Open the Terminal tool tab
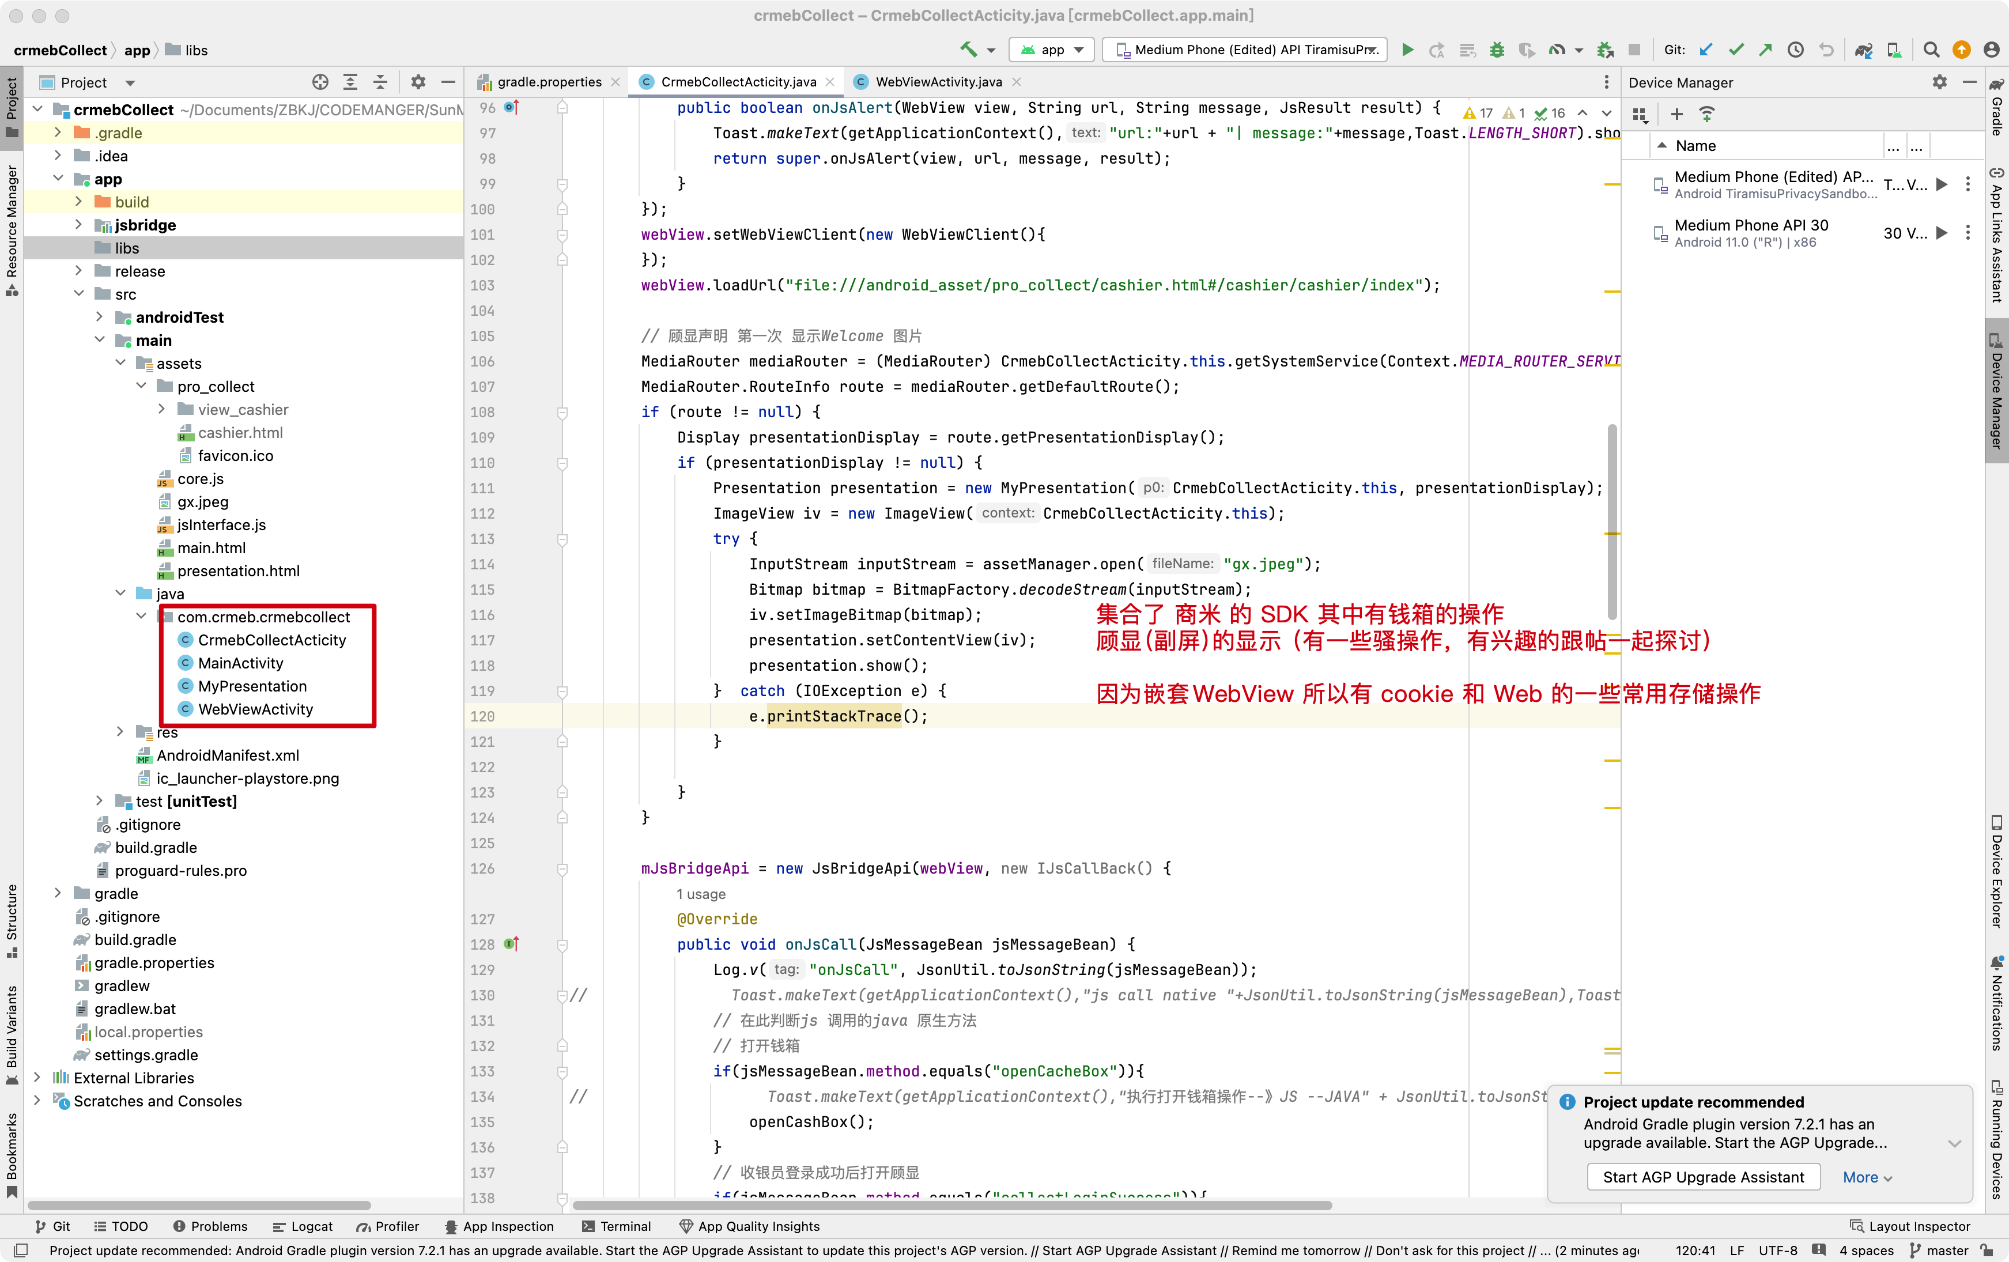 [x=615, y=1226]
